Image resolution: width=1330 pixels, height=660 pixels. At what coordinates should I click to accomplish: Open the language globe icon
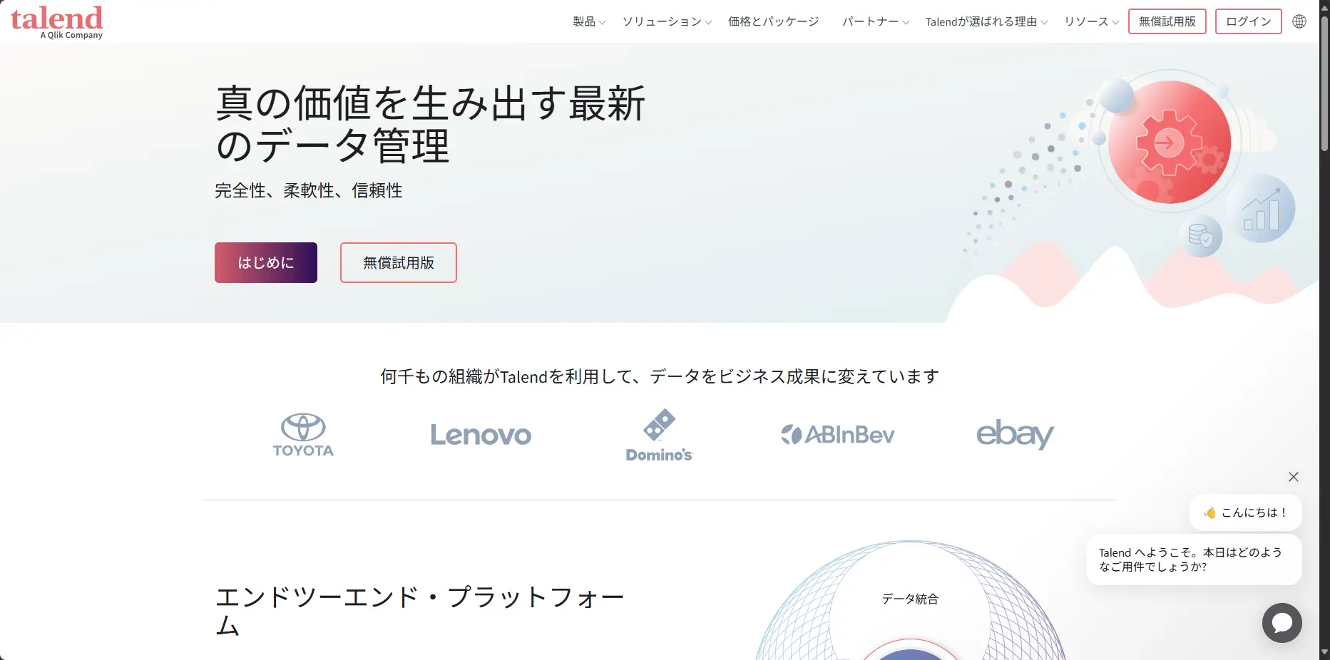pyautogui.click(x=1299, y=21)
